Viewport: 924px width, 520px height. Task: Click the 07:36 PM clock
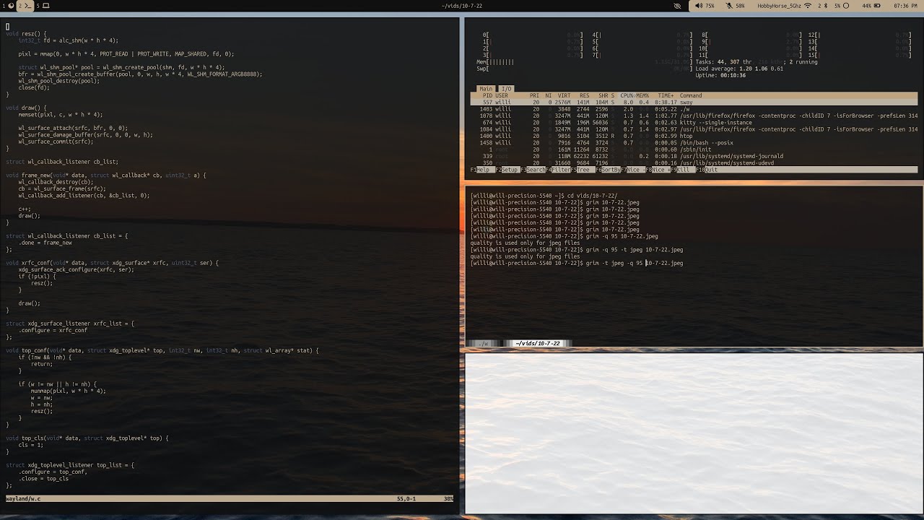click(905, 6)
